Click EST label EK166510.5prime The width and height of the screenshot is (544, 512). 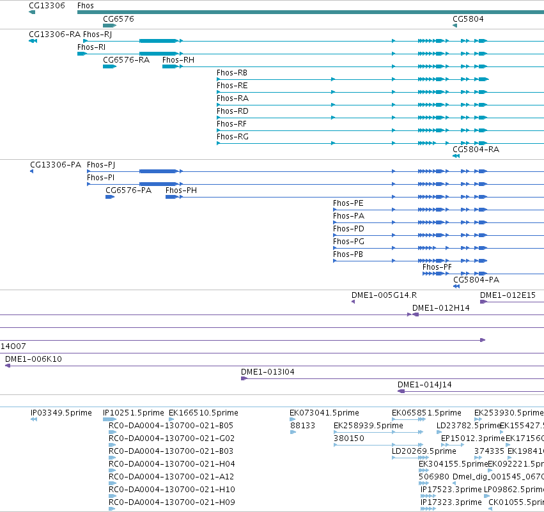(204, 413)
